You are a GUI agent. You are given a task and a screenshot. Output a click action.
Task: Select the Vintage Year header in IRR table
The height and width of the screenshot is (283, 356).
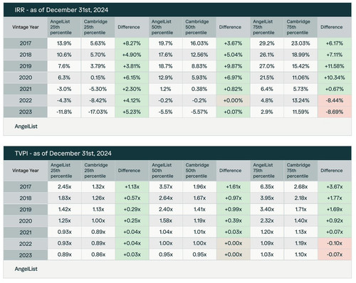click(26, 27)
